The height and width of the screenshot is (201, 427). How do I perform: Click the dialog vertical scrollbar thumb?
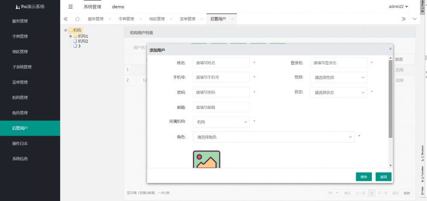391,99
